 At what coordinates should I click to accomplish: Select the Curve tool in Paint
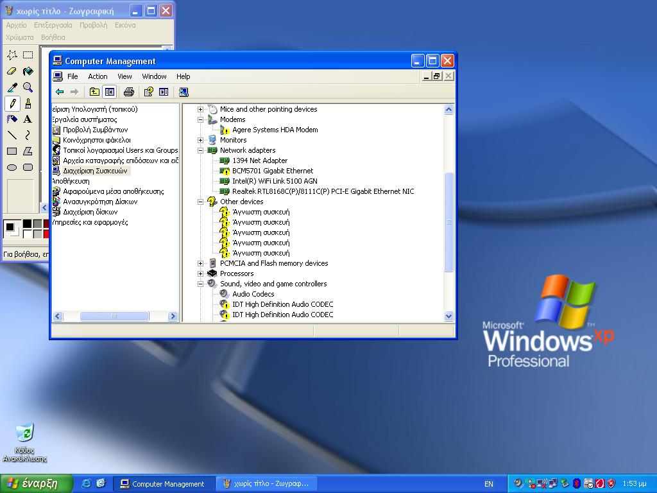pyautogui.click(x=28, y=135)
